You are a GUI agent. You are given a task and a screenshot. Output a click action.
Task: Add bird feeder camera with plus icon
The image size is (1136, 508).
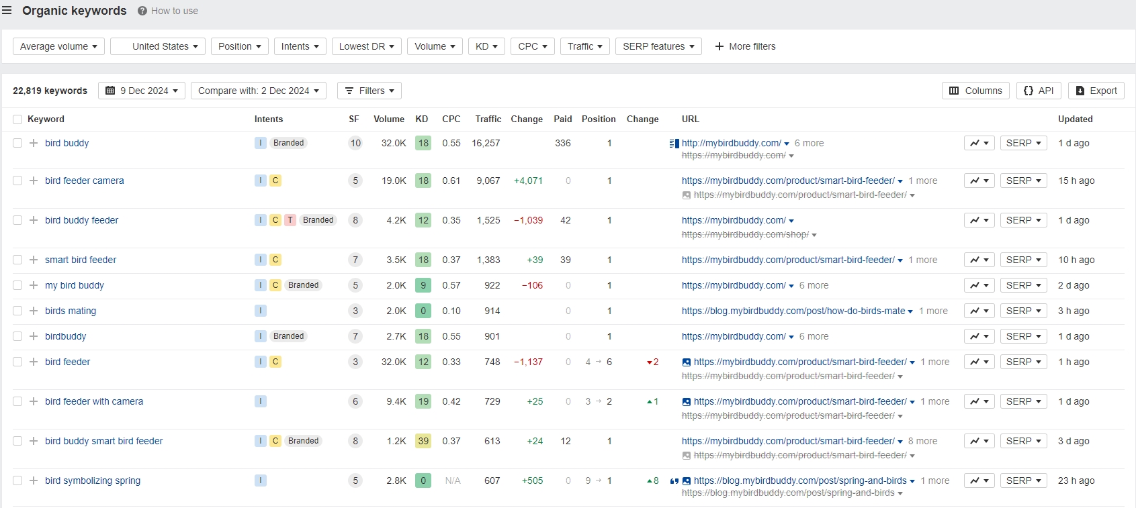pos(34,181)
